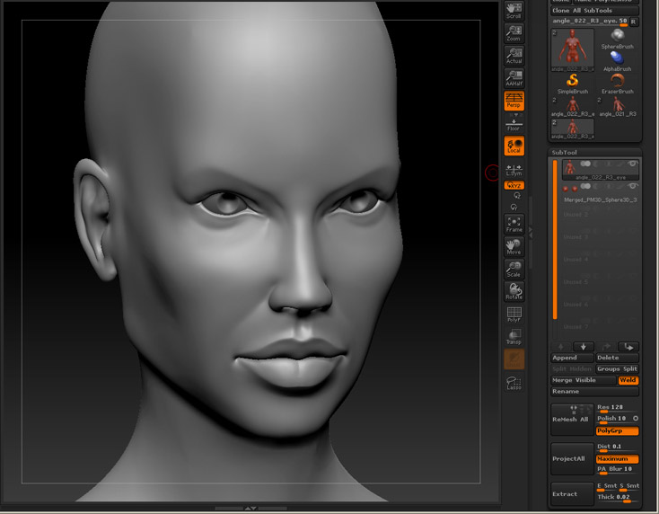Toggle the PolyGrp option
This screenshot has height=514, width=659.
pyautogui.click(x=617, y=430)
